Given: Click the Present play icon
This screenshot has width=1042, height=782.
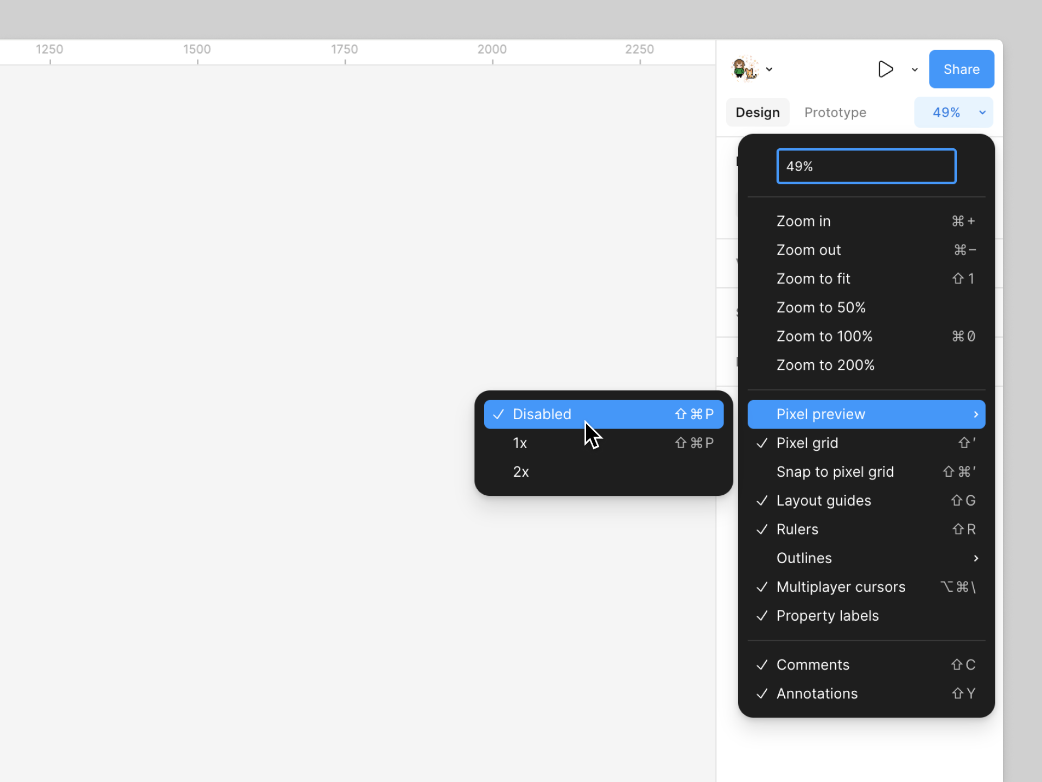Looking at the screenshot, I should tap(885, 69).
